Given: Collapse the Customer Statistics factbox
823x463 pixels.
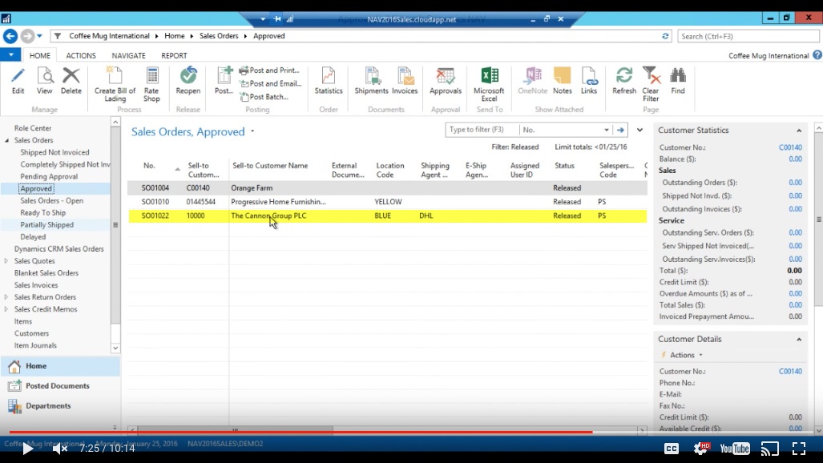Looking at the screenshot, I should pos(799,131).
